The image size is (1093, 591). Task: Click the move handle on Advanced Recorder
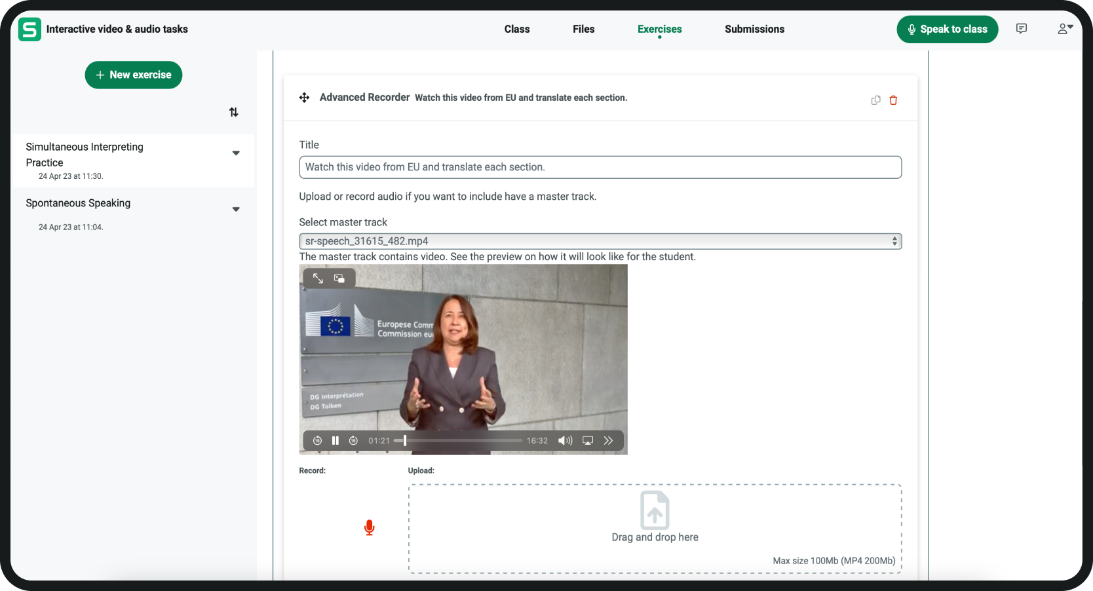coord(305,98)
